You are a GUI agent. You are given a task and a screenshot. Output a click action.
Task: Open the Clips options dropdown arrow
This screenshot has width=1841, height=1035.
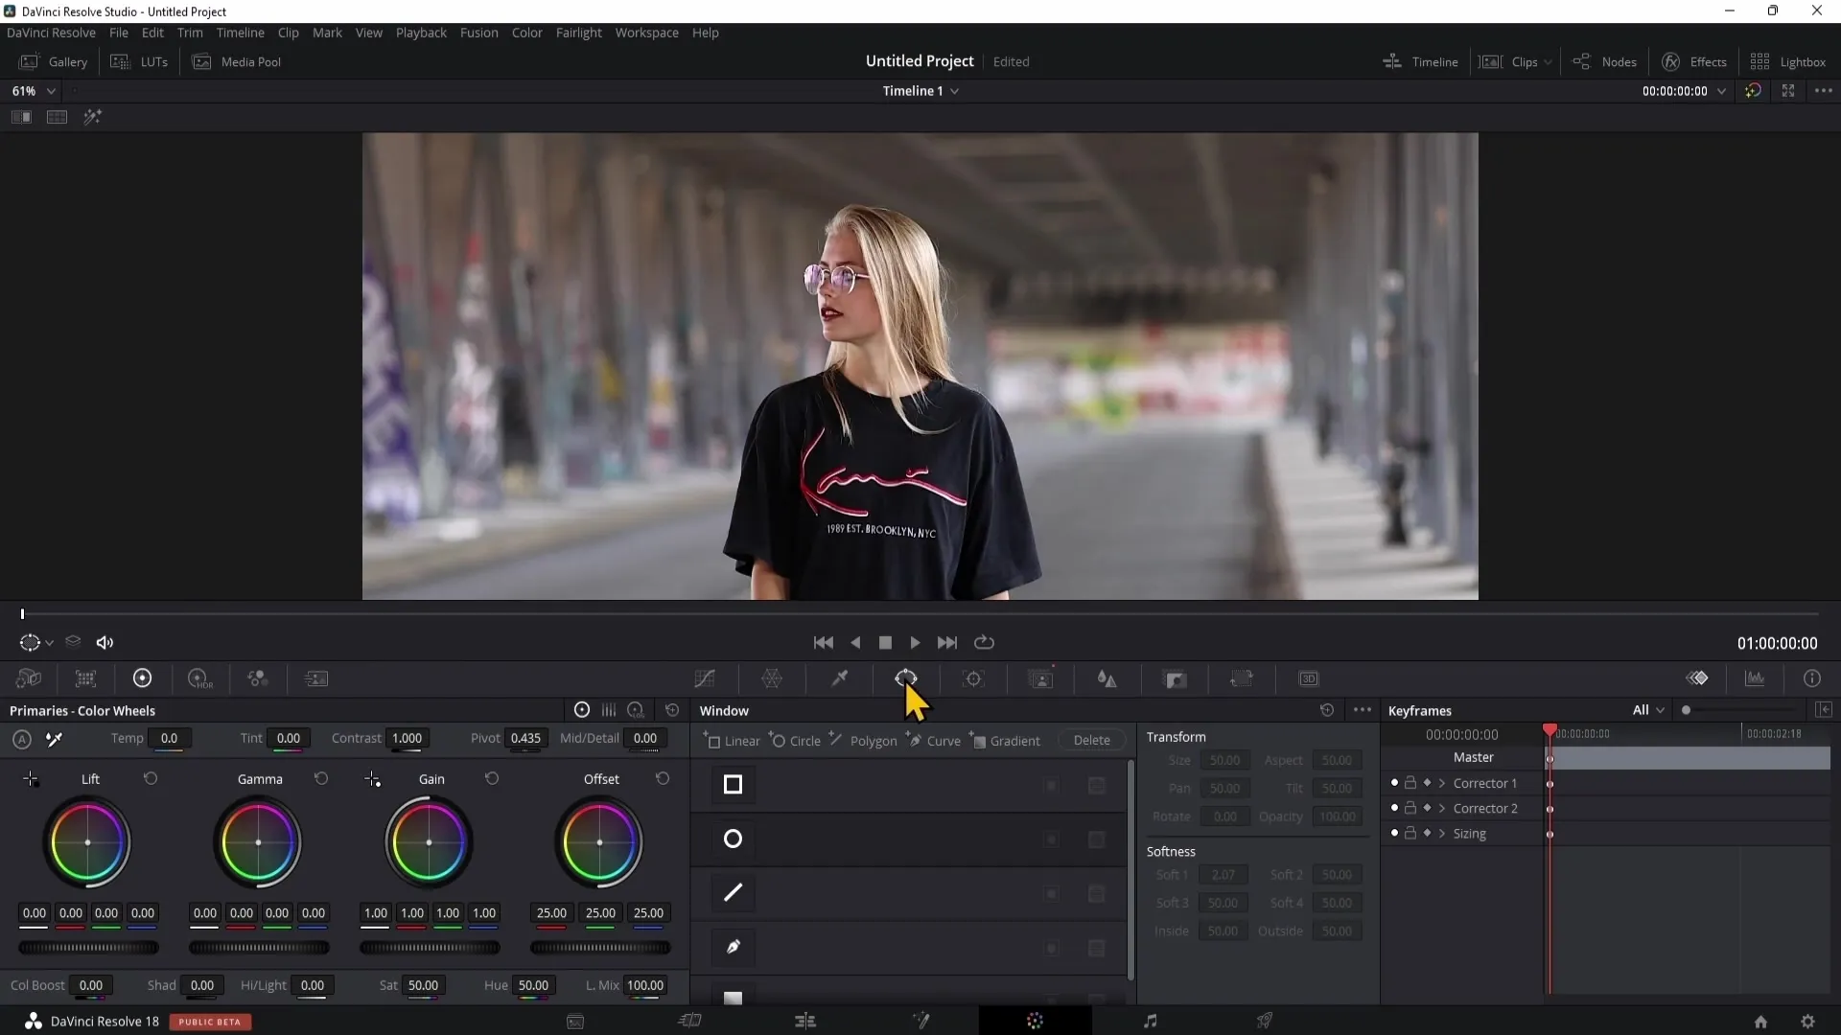pyautogui.click(x=1548, y=62)
